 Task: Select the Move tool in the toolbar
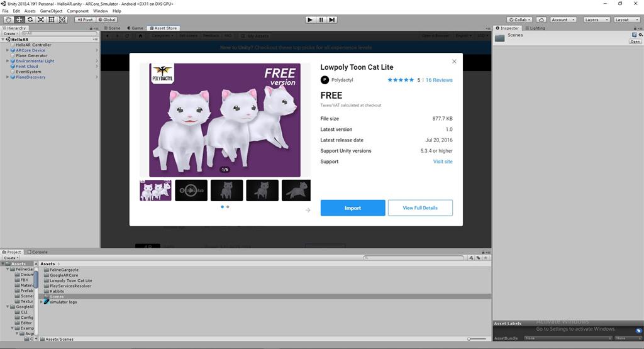point(19,19)
